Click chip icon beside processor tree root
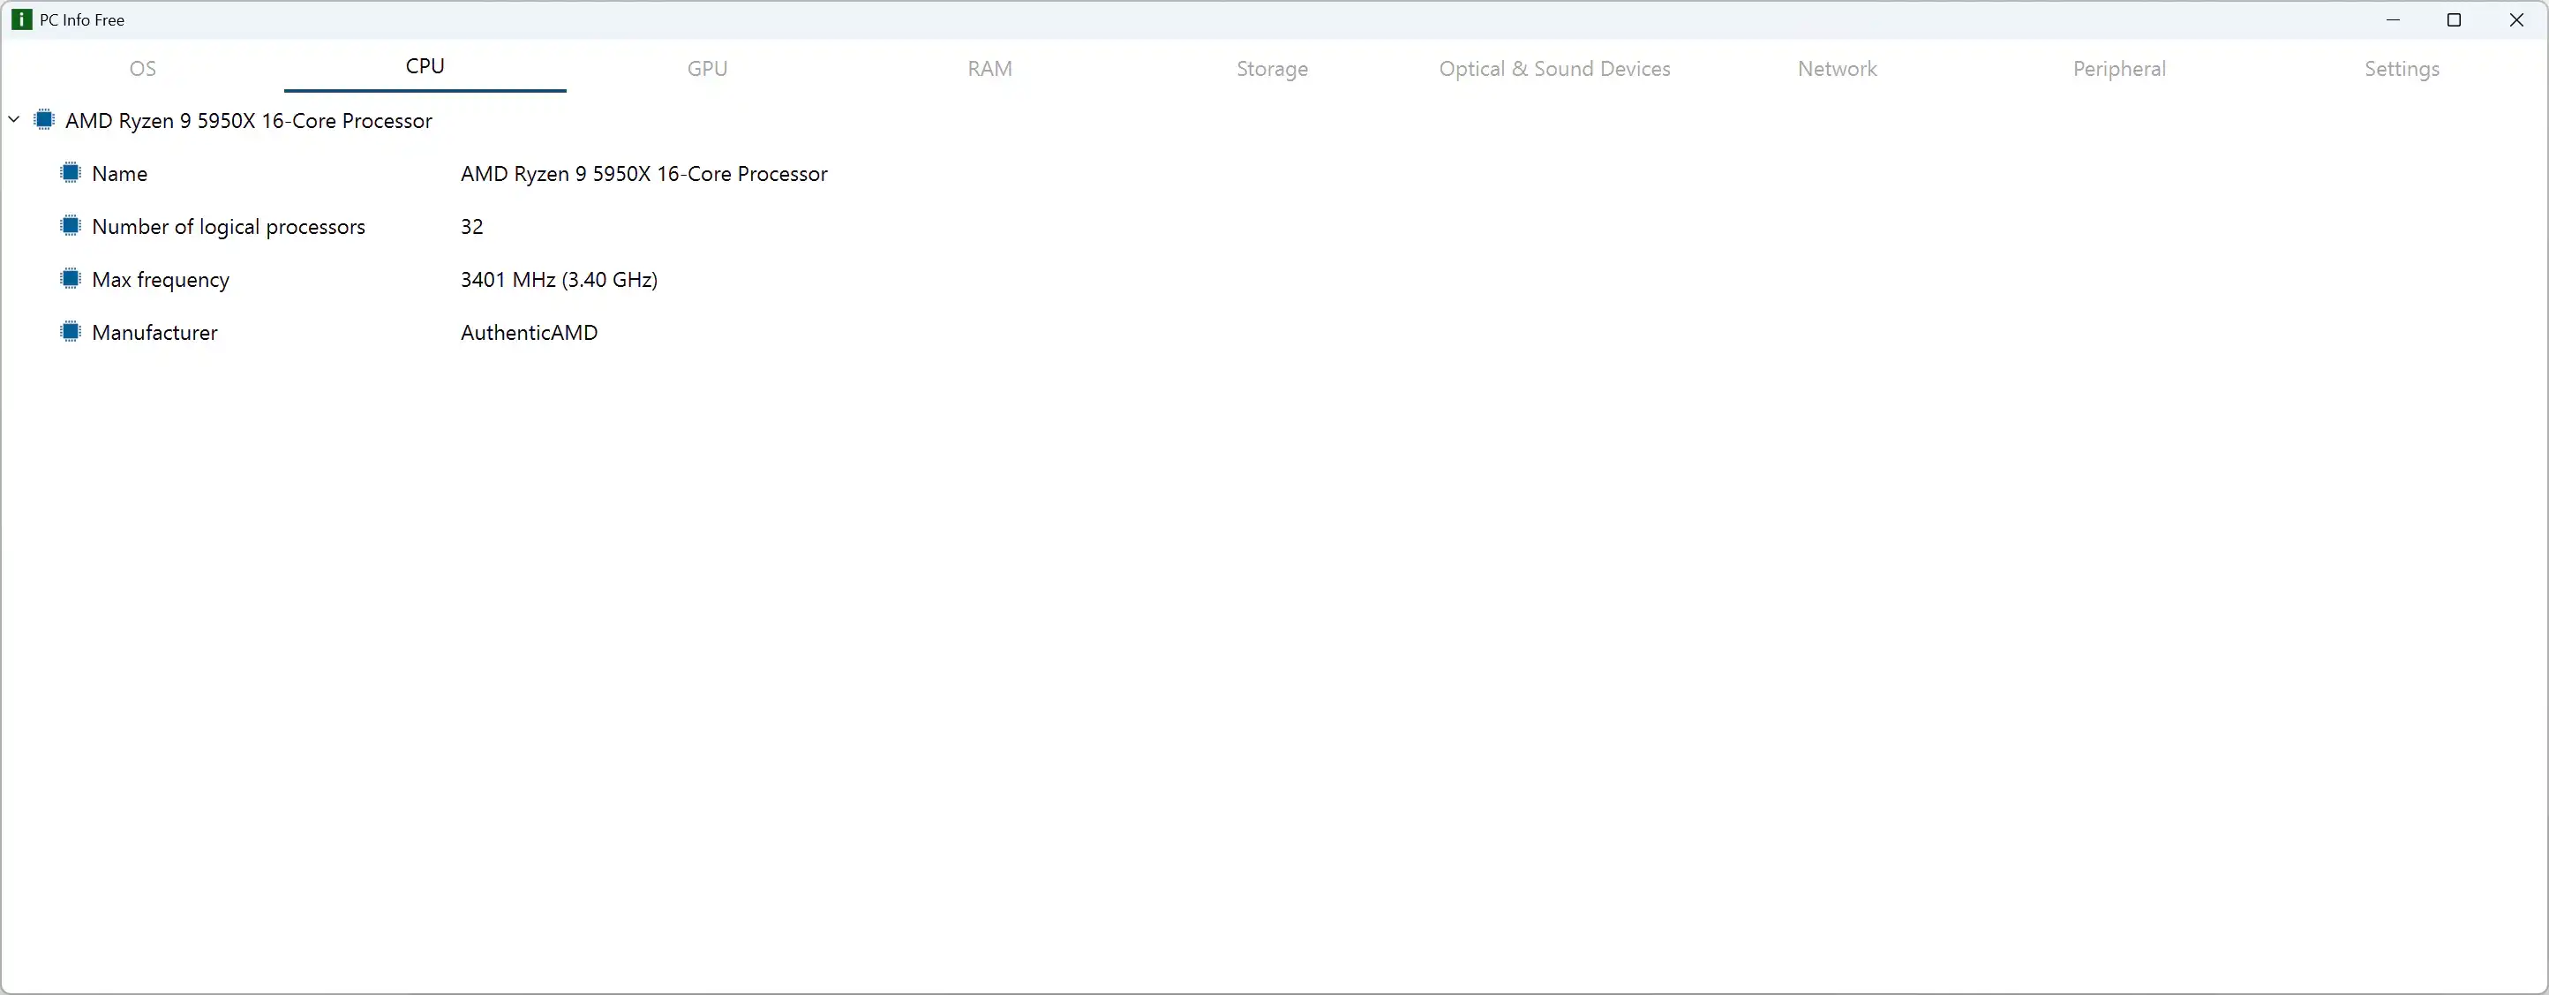This screenshot has height=995, width=2549. pyautogui.click(x=43, y=120)
